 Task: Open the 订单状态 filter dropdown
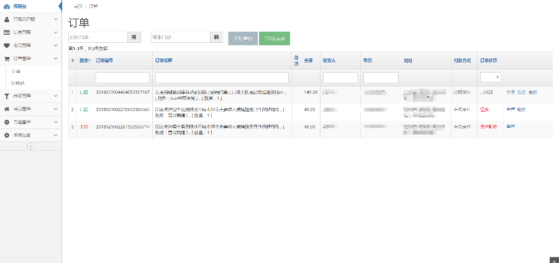[x=491, y=78]
